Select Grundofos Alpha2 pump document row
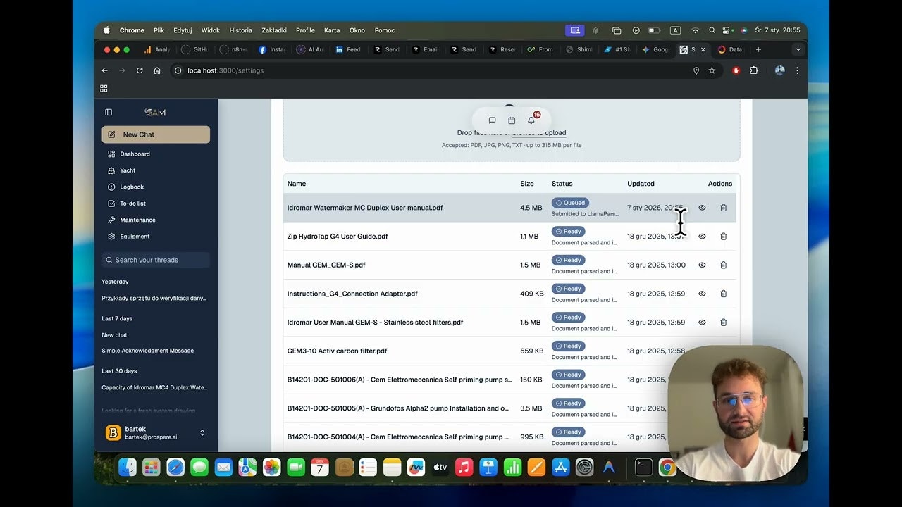Viewport: 902px width, 507px height. (x=509, y=408)
